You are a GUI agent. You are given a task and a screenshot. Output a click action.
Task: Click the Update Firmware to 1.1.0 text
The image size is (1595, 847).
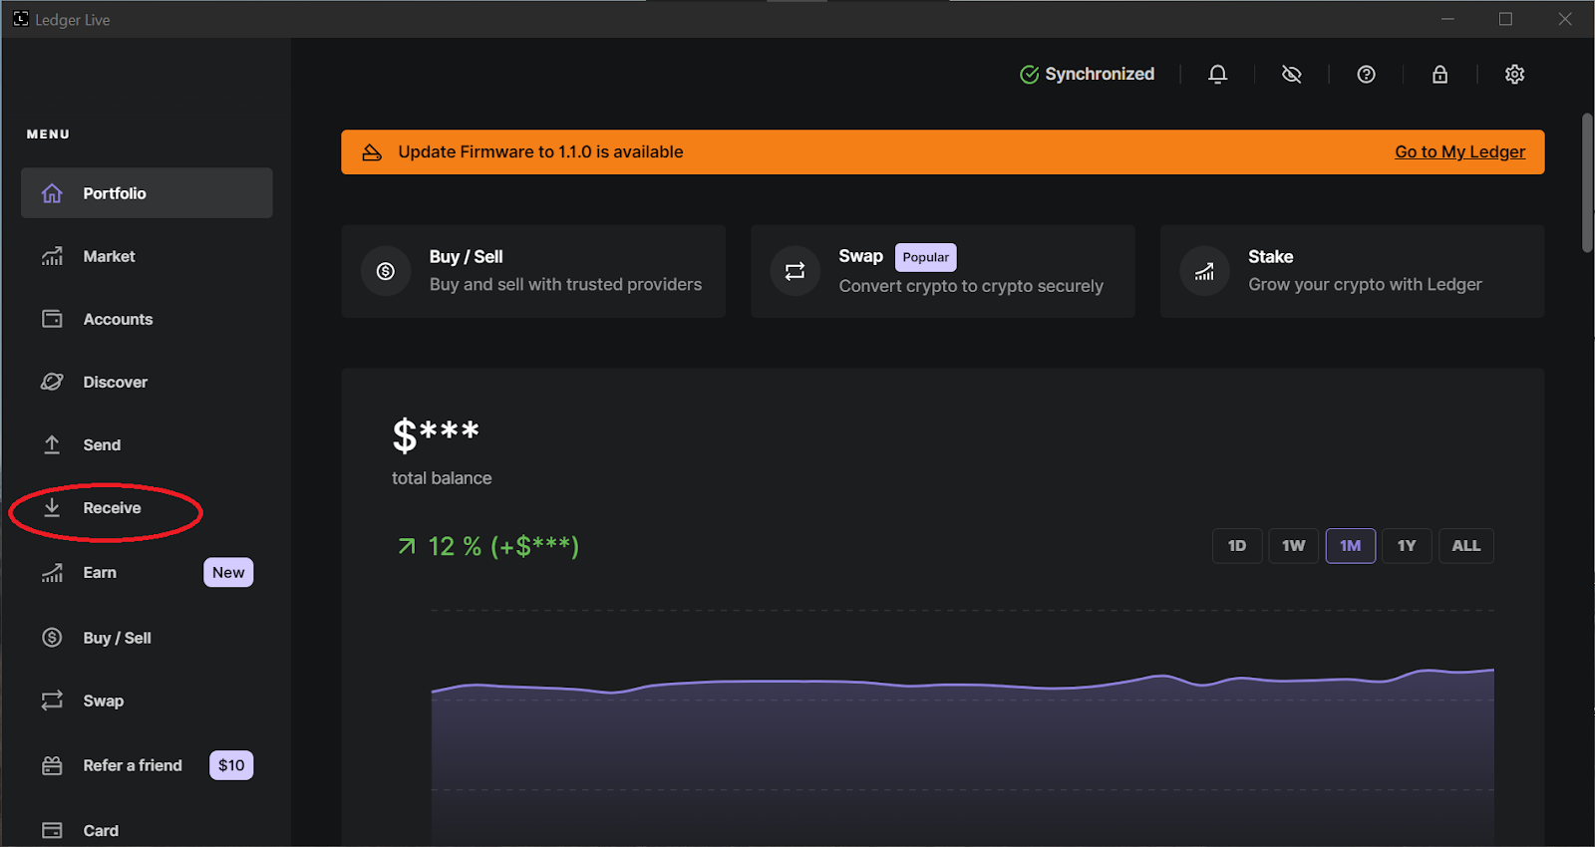pos(540,152)
